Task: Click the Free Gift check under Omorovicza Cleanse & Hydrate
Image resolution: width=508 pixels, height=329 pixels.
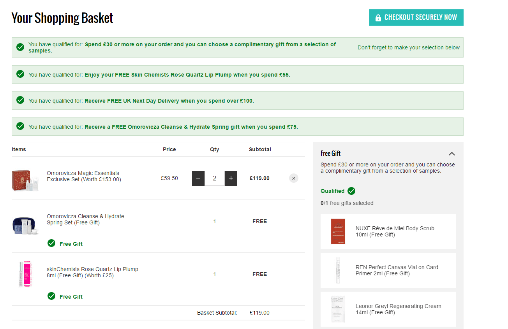Action: tap(51, 243)
